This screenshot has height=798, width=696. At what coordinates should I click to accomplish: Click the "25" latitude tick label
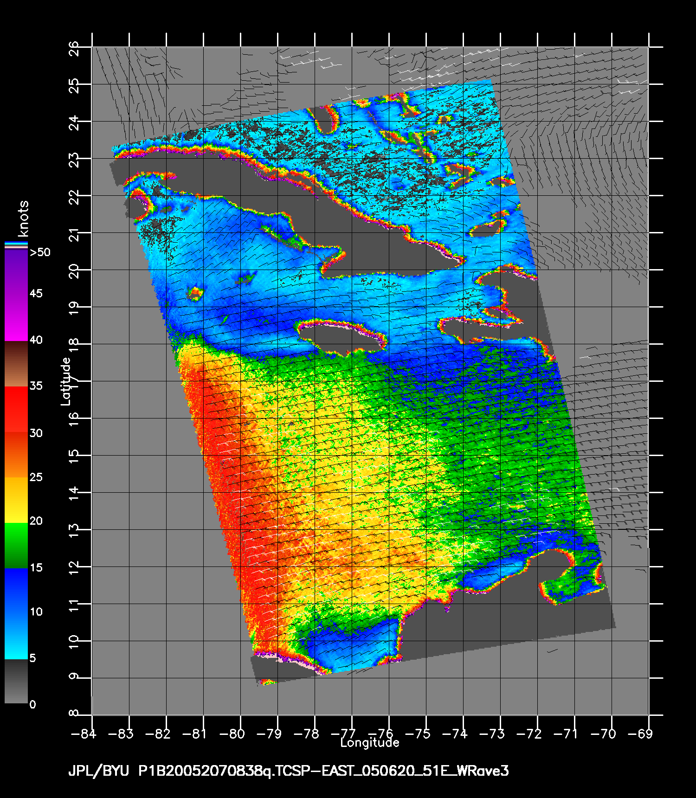(74, 85)
